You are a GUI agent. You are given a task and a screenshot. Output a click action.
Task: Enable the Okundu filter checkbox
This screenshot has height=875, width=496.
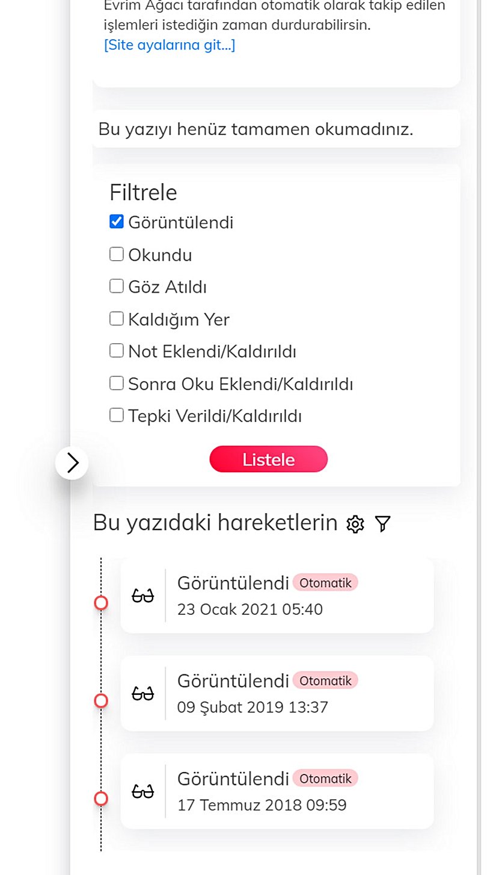(117, 254)
